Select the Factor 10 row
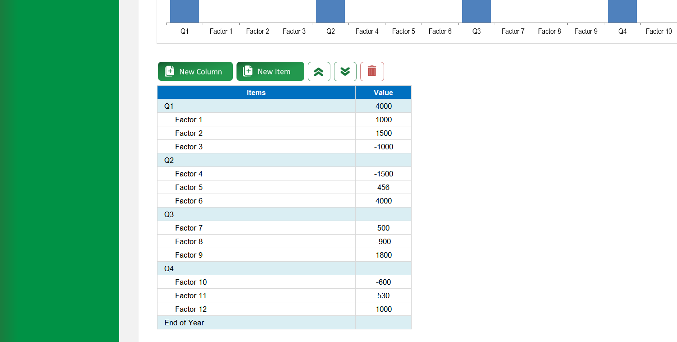Viewport: 677px width, 342px height. tap(226, 282)
